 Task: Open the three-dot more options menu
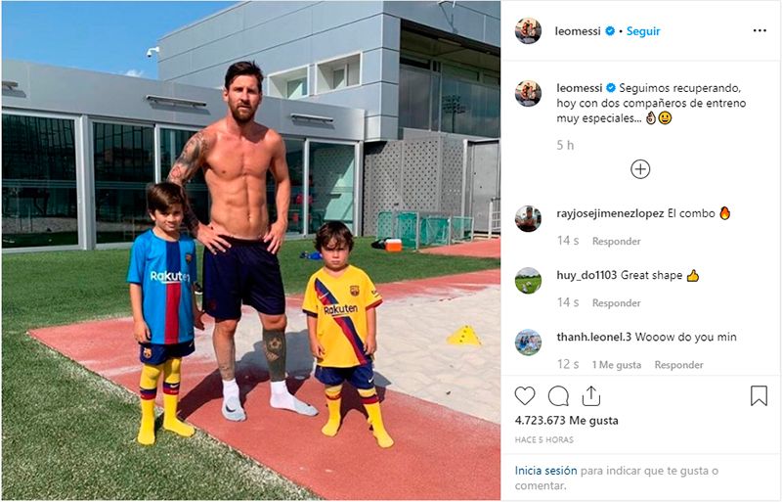(760, 31)
